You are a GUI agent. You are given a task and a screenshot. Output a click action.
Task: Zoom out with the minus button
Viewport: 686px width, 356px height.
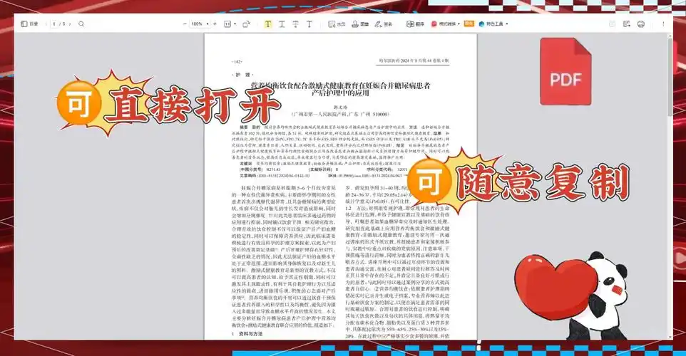pyautogui.click(x=185, y=24)
